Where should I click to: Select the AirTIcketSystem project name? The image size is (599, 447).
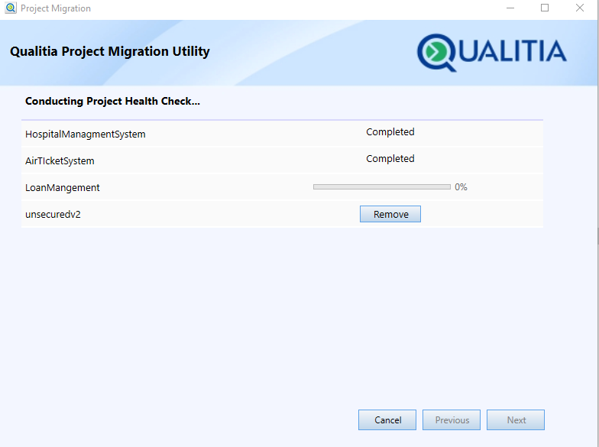[60, 161]
